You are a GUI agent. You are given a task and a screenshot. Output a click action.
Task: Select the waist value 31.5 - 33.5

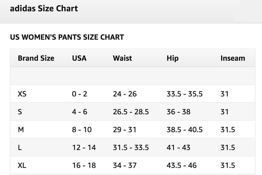pyautogui.click(x=131, y=147)
